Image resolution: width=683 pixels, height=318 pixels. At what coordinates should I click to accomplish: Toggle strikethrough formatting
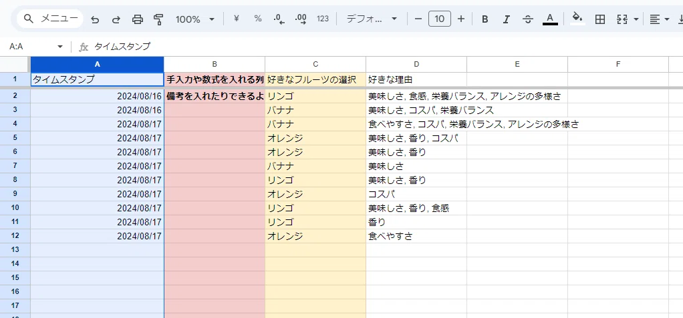(x=528, y=19)
